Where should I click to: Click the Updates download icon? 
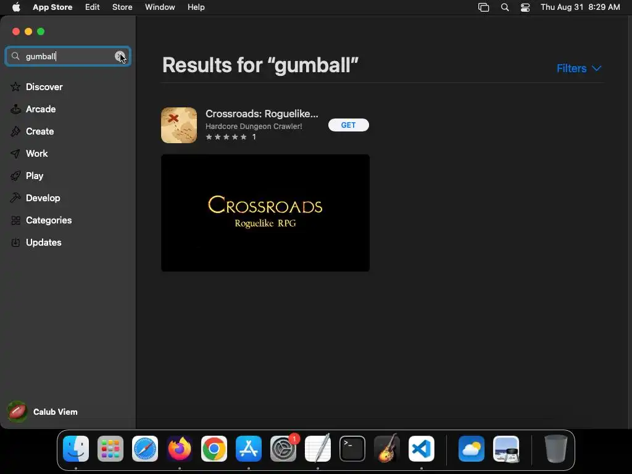15,242
